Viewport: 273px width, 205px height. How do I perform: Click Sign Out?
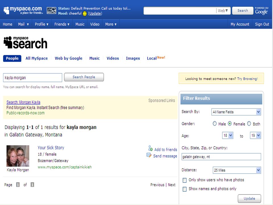click(262, 24)
